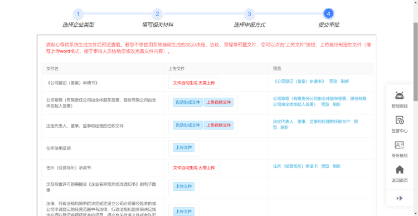The image size is (418, 216).
Task: Click 上传自制文件 for 任职文件 row
Action: point(218,125)
